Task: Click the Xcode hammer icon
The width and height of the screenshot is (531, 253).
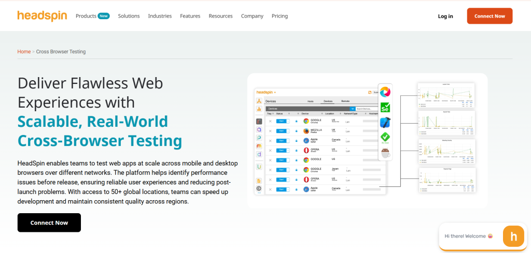Action: click(x=385, y=123)
